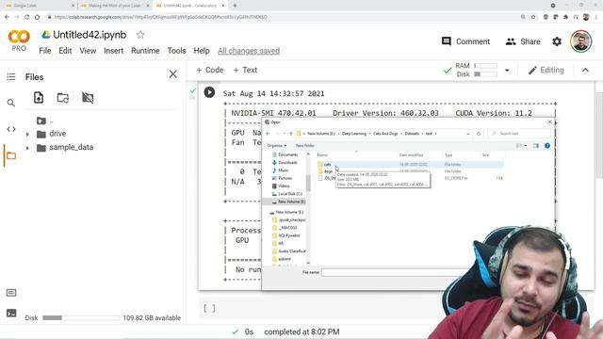Click New folder in Open dialog
The width and height of the screenshot is (603, 339).
[305, 146]
